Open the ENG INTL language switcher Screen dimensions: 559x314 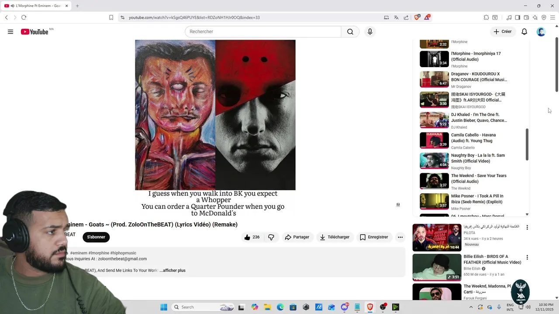pos(510,307)
